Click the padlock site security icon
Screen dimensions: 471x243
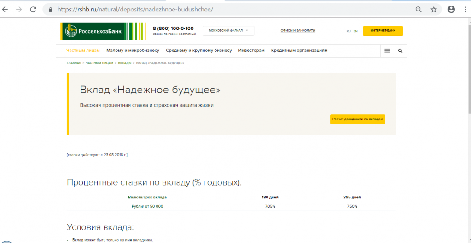50,9
